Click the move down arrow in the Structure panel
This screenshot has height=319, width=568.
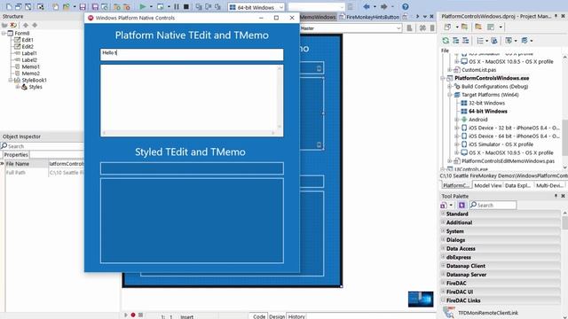click(35, 25)
